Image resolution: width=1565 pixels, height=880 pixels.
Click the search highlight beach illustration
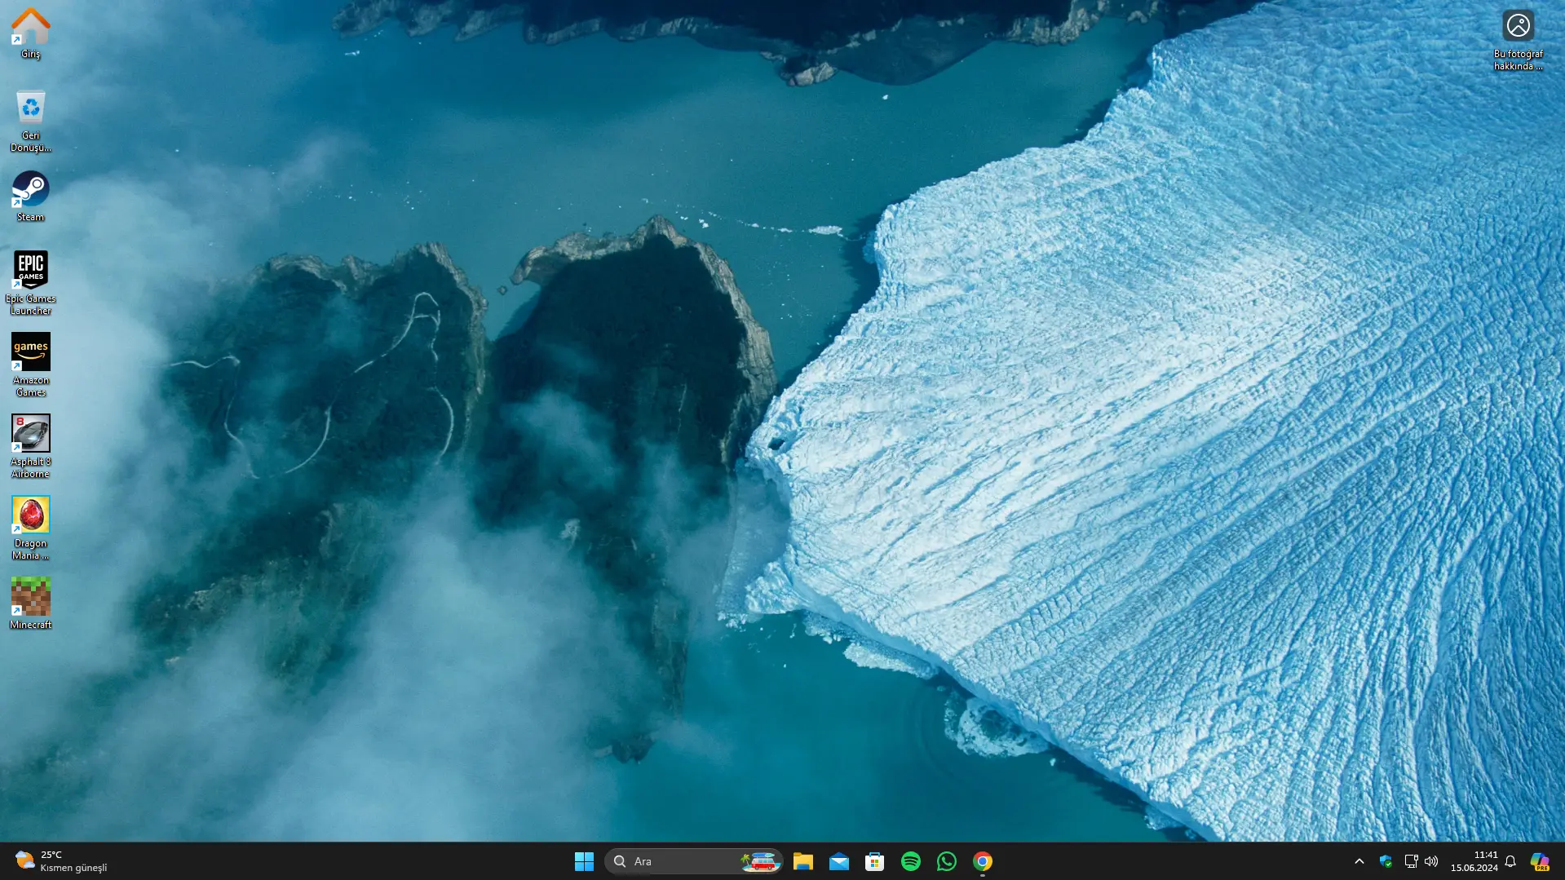(x=759, y=861)
